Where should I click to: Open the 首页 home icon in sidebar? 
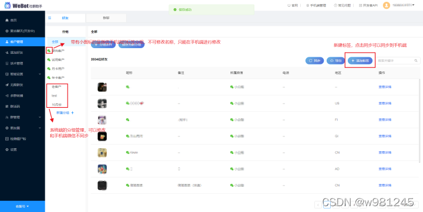coord(7,20)
